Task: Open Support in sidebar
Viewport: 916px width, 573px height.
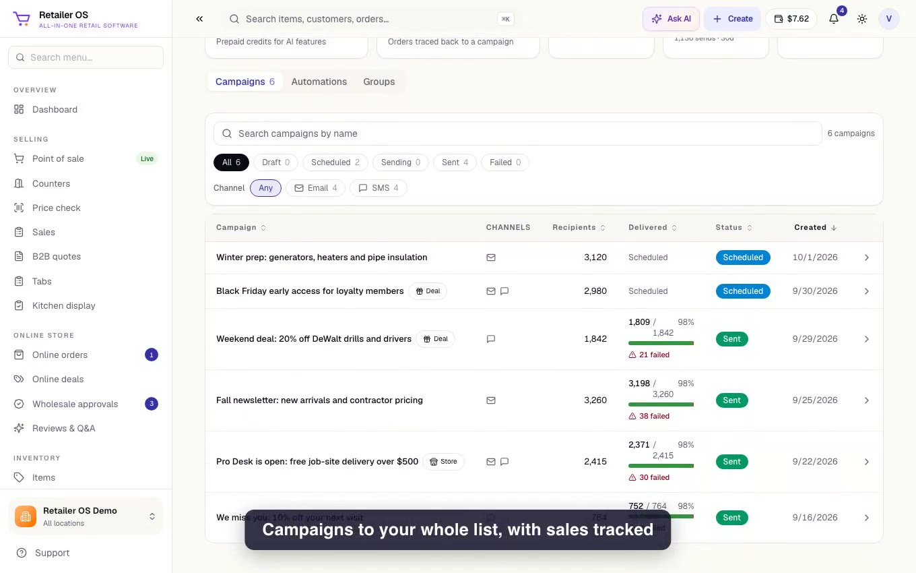Action: tap(86, 553)
